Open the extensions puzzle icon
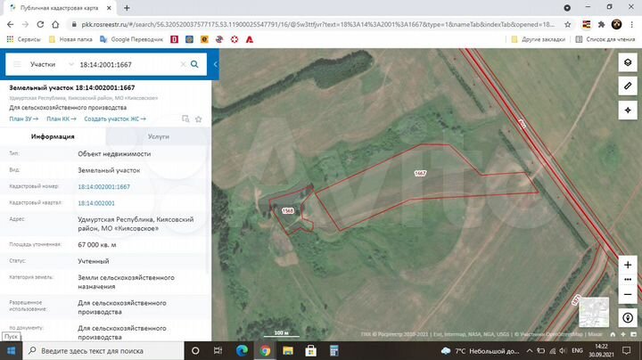The image size is (642, 360). tap(602, 25)
